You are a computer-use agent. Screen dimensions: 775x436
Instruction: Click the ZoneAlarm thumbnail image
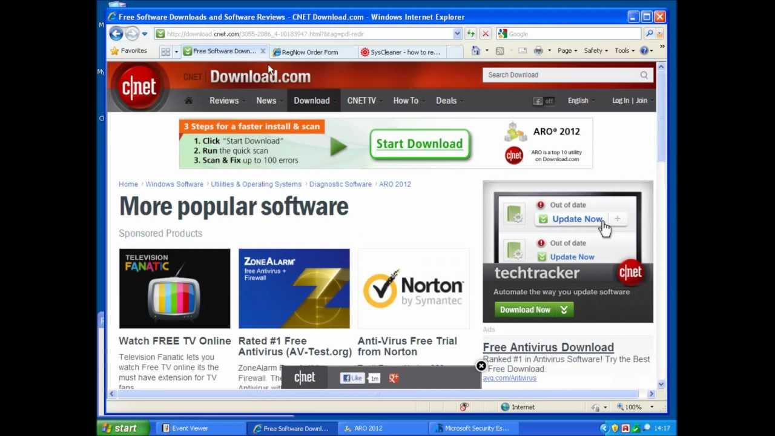coord(294,288)
